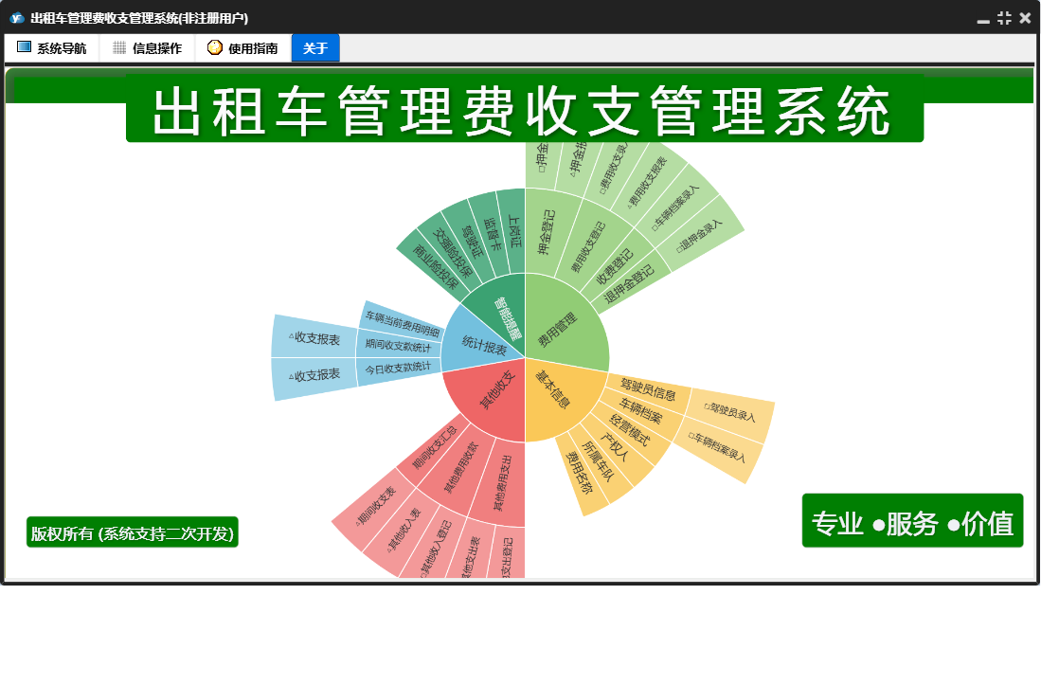The width and height of the screenshot is (1041, 685).
Task: Click the 其他收入表 outer red segment
Action: click(x=405, y=529)
